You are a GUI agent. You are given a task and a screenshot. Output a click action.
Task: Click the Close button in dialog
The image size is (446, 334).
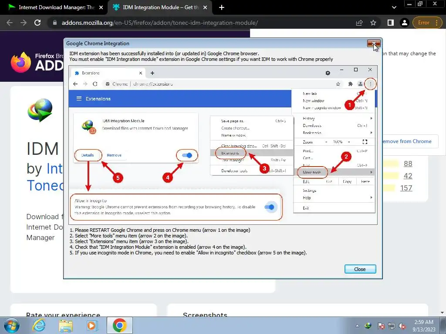pyautogui.click(x=360, y=269)
